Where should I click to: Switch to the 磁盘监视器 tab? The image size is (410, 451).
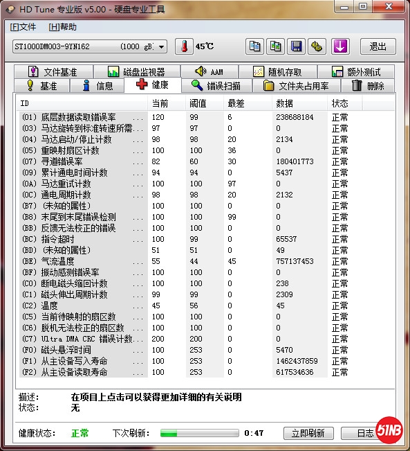(137, 71)
